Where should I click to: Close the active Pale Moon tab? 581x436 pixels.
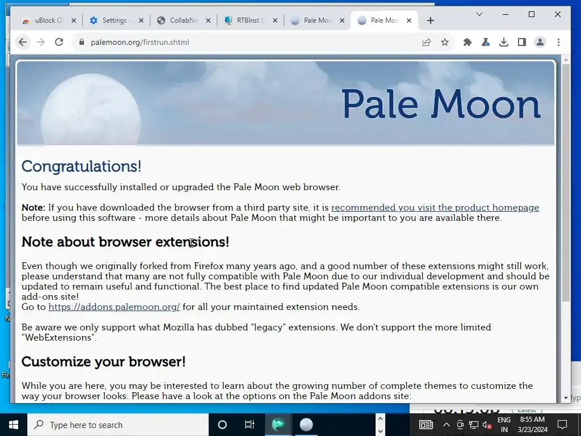[409, 20]
